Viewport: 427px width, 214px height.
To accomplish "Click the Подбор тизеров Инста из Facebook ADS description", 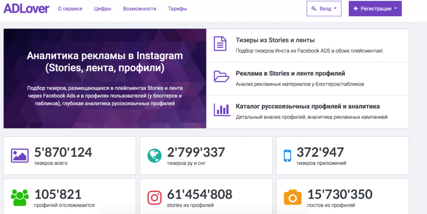I will (x=310, y=51).
